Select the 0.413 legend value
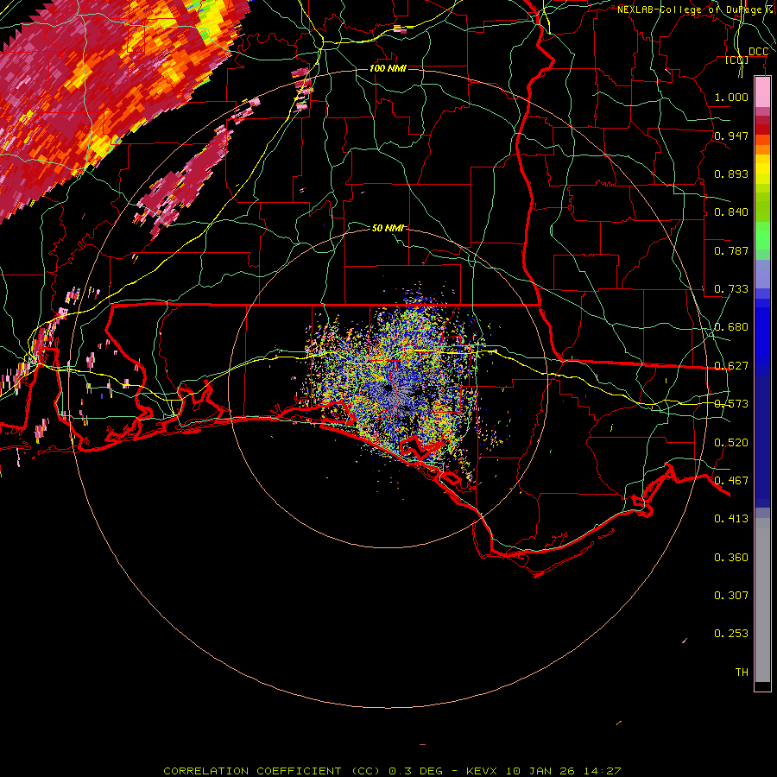 [731, 519]
